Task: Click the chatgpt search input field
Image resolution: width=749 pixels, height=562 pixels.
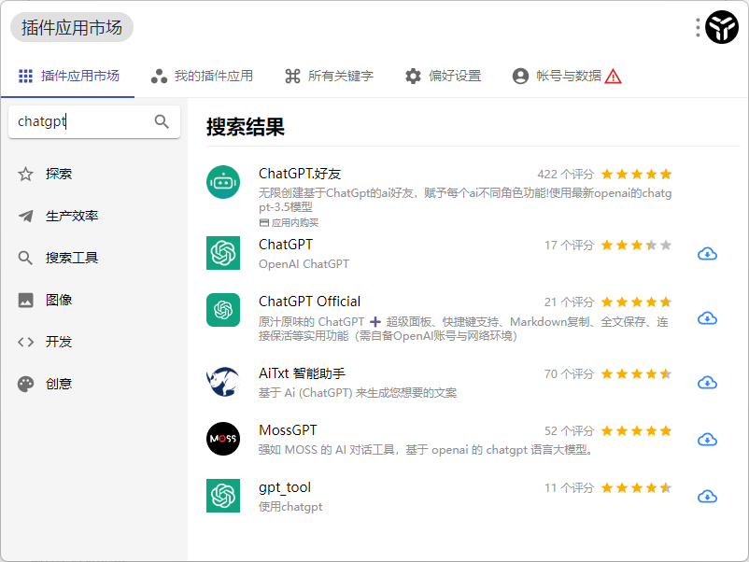Action: 79,121
